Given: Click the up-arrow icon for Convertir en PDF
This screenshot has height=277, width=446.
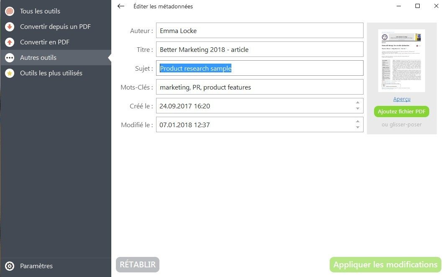Looking at the screenshot, I should tap(10, 42).
